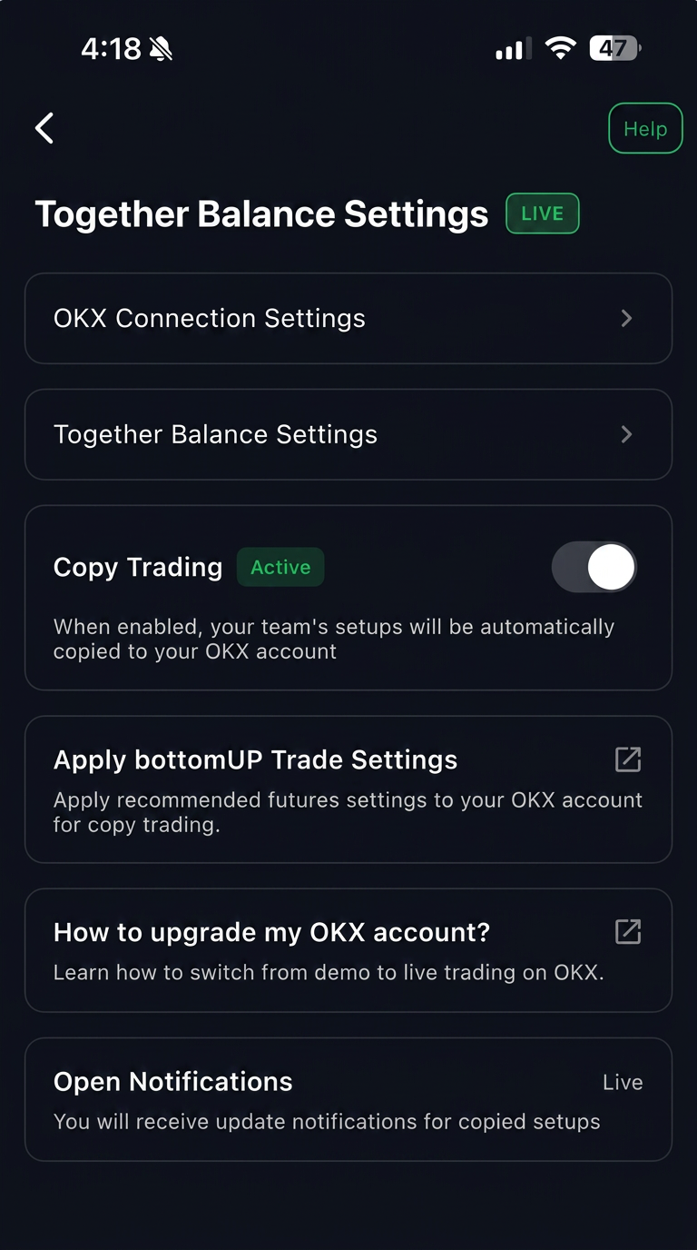Tap the Active status badge
Viewport: 697px width, 1250px height.
click(x=280, y=567)
